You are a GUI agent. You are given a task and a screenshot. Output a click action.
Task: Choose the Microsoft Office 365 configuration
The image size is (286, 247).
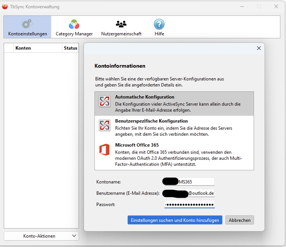click(174, 155)
